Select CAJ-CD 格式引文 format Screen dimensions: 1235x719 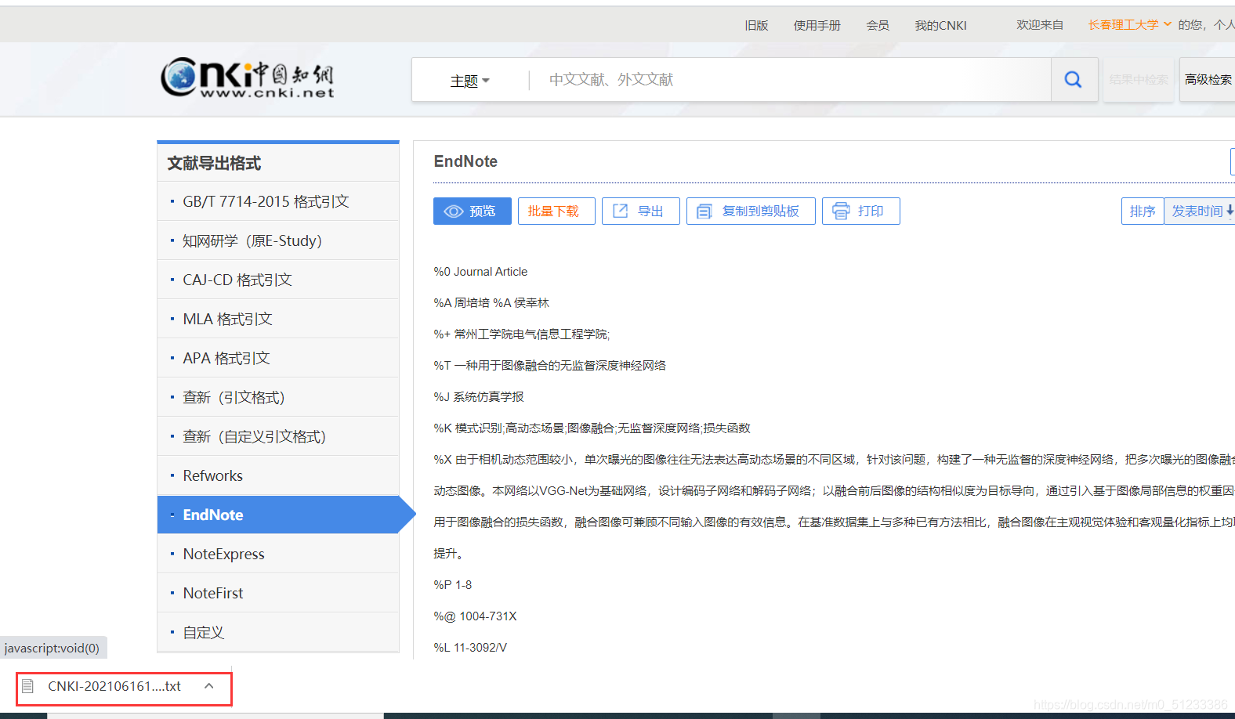[x=278, y=280]
